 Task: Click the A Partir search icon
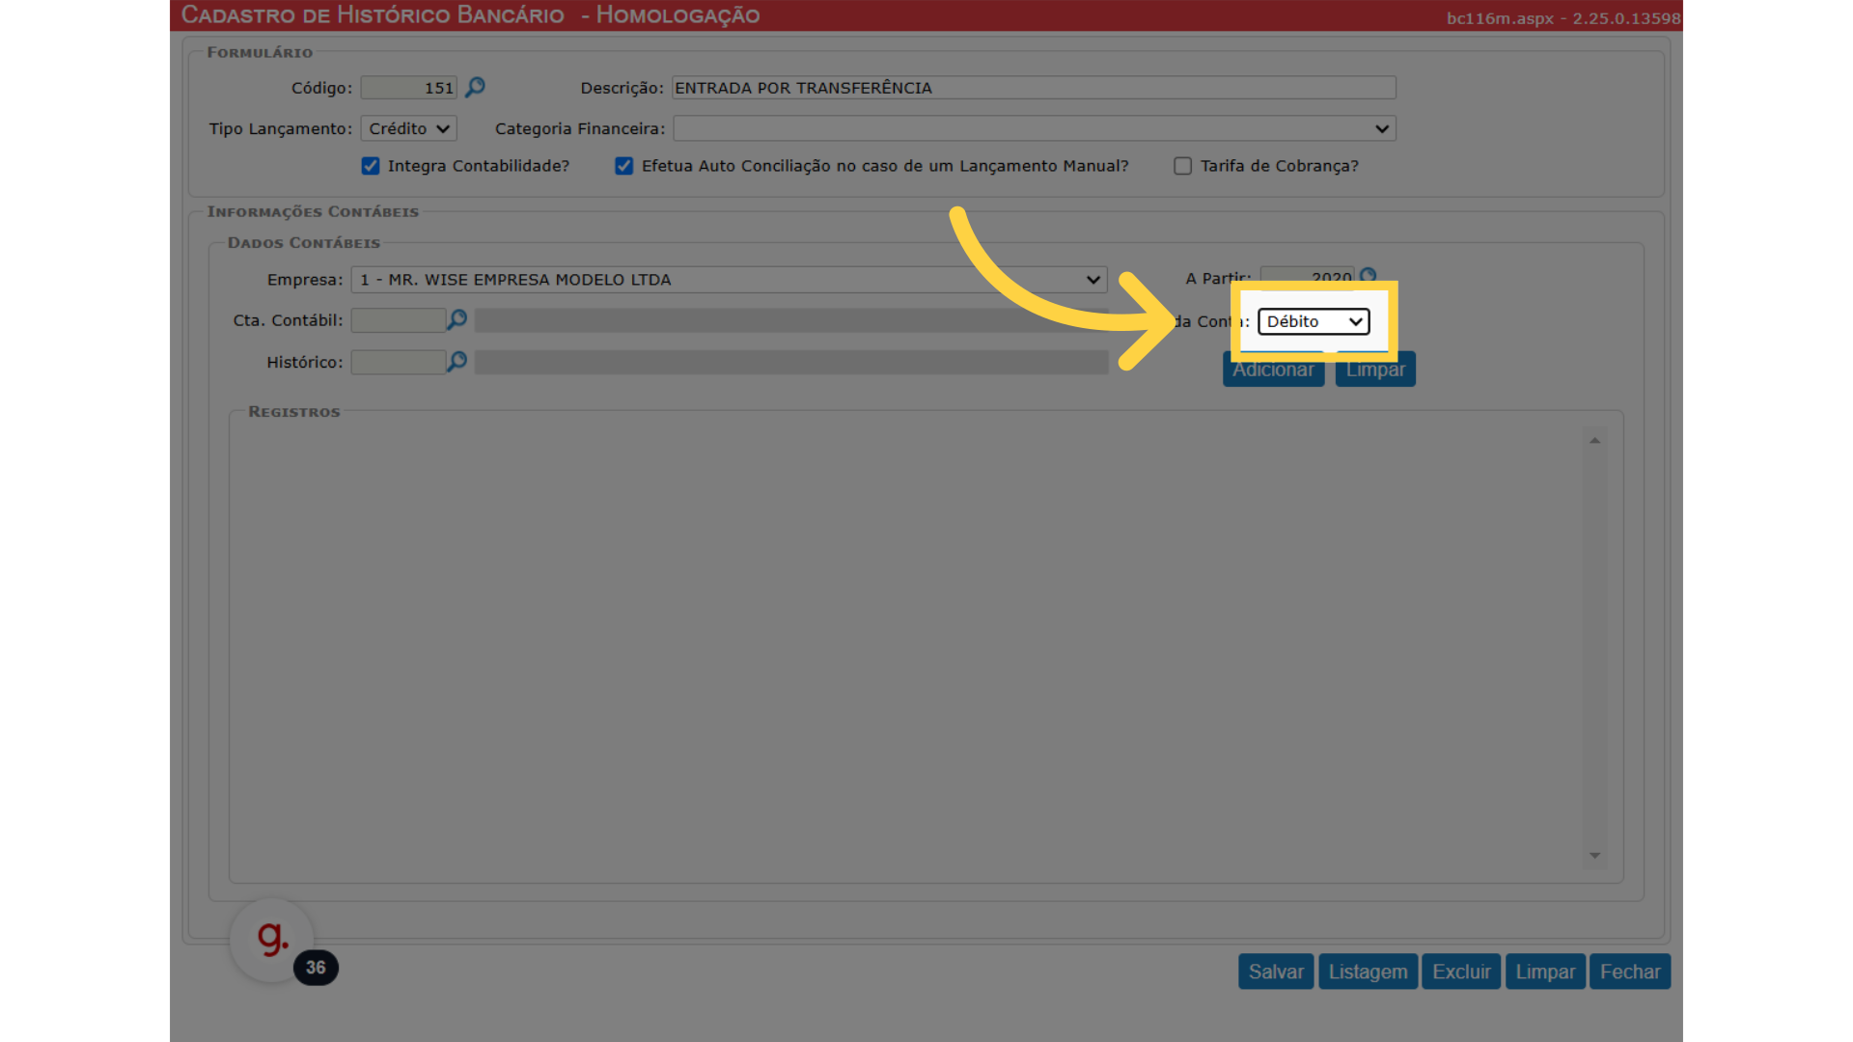click(x=1368, y=275)
